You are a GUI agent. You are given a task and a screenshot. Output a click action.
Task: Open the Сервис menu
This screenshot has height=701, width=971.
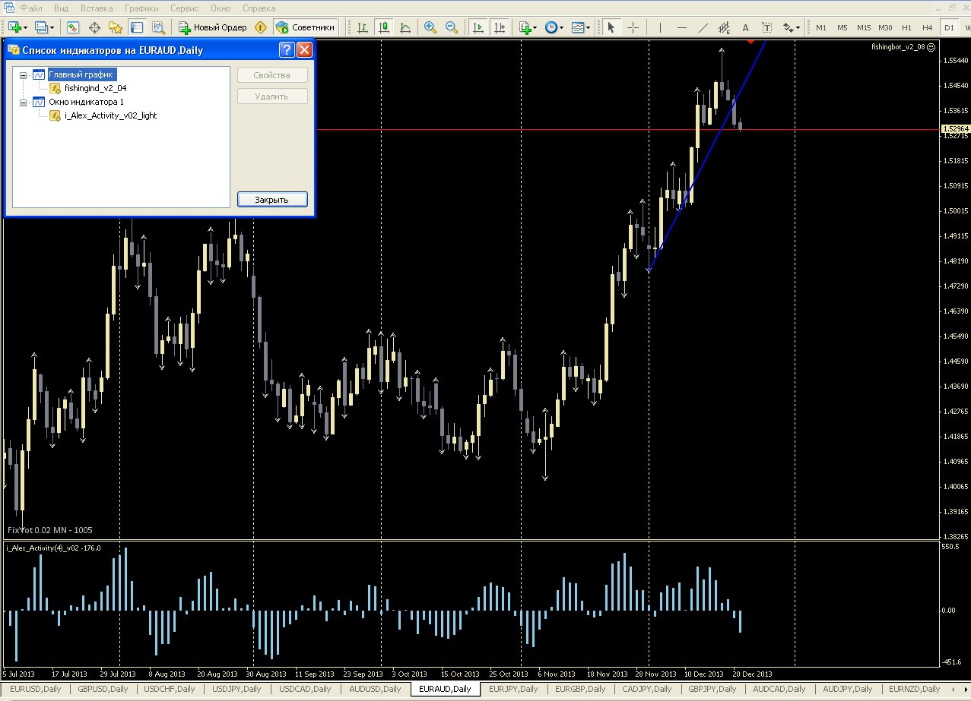click(185, 8)
